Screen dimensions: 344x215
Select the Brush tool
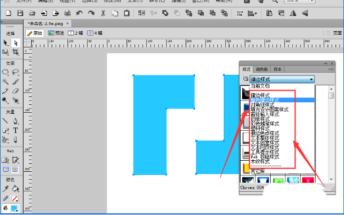pos(15,82)
